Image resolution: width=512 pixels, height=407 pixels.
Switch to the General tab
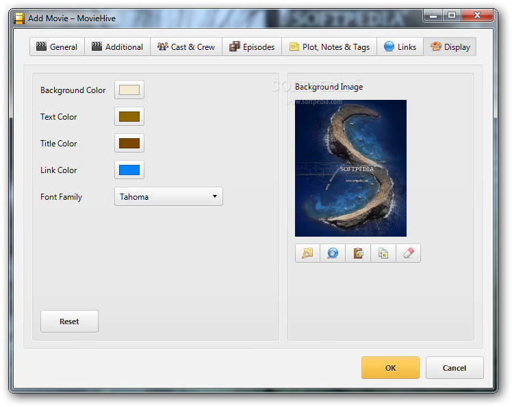click(x=57, y=47)
